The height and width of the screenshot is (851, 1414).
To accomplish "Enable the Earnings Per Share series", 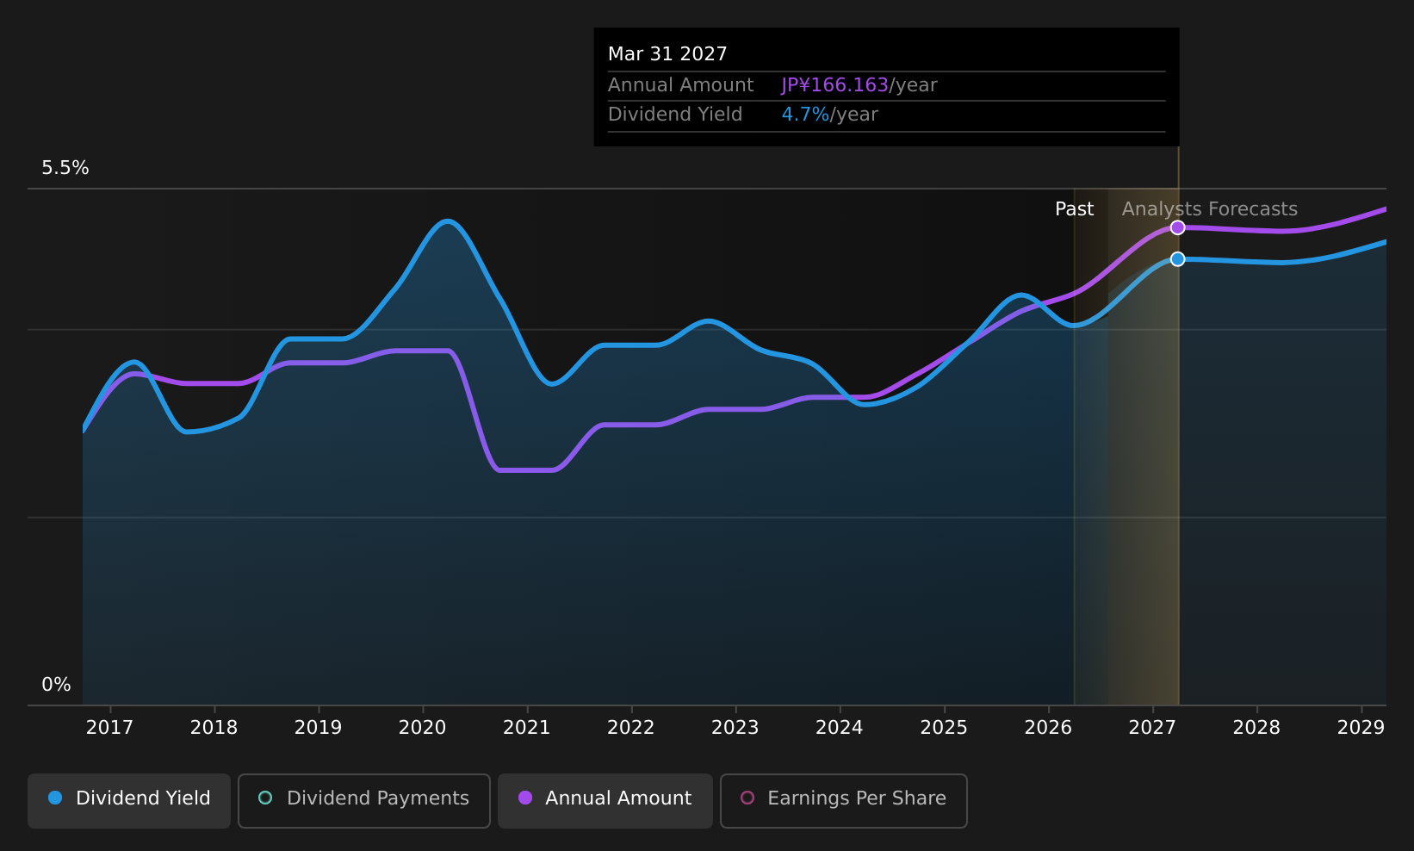I will click(844, 800).
